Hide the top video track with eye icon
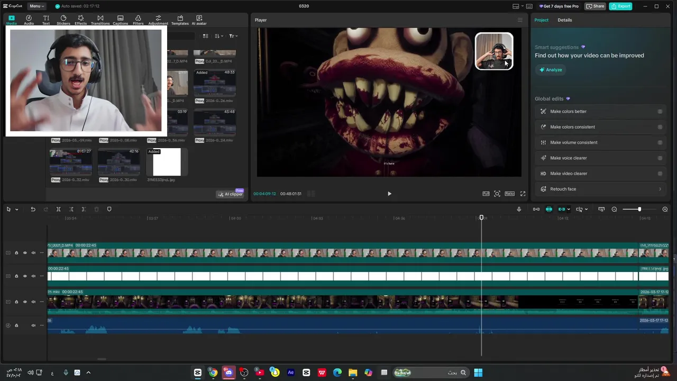Viewport: 677px width, 381px height. [25, 253]
